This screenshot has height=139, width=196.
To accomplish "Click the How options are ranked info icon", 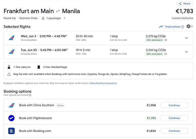I will click(30, 95).
